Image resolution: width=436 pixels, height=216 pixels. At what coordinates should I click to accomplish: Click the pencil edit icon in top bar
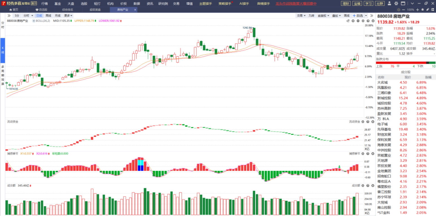(x=428, y=10)
